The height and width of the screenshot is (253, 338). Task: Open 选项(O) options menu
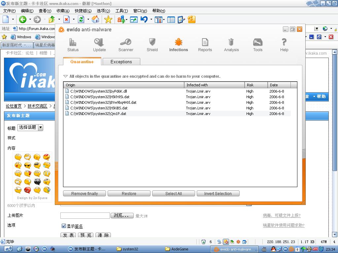point(103,11)
